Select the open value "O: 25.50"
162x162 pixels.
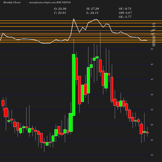60,9
